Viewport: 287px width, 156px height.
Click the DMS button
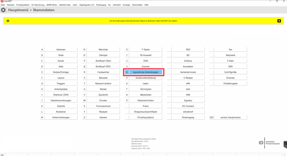coord(146,61)
